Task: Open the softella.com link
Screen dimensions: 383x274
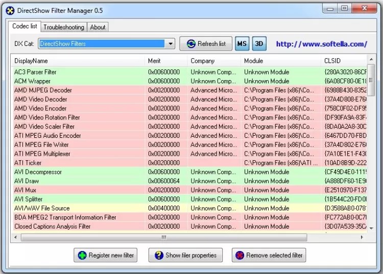Action: coord(321,44)
